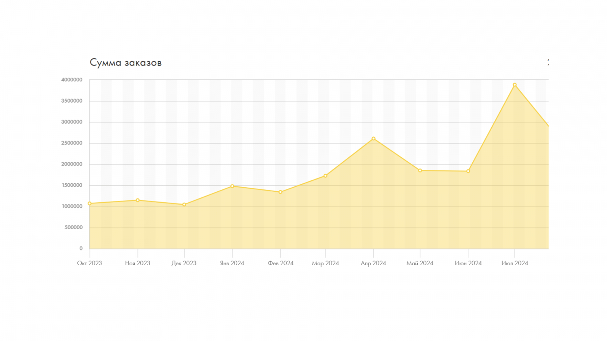Click the 'Ноя 2023' x-axis label
The image size is (607, 341).
[138, 263]
